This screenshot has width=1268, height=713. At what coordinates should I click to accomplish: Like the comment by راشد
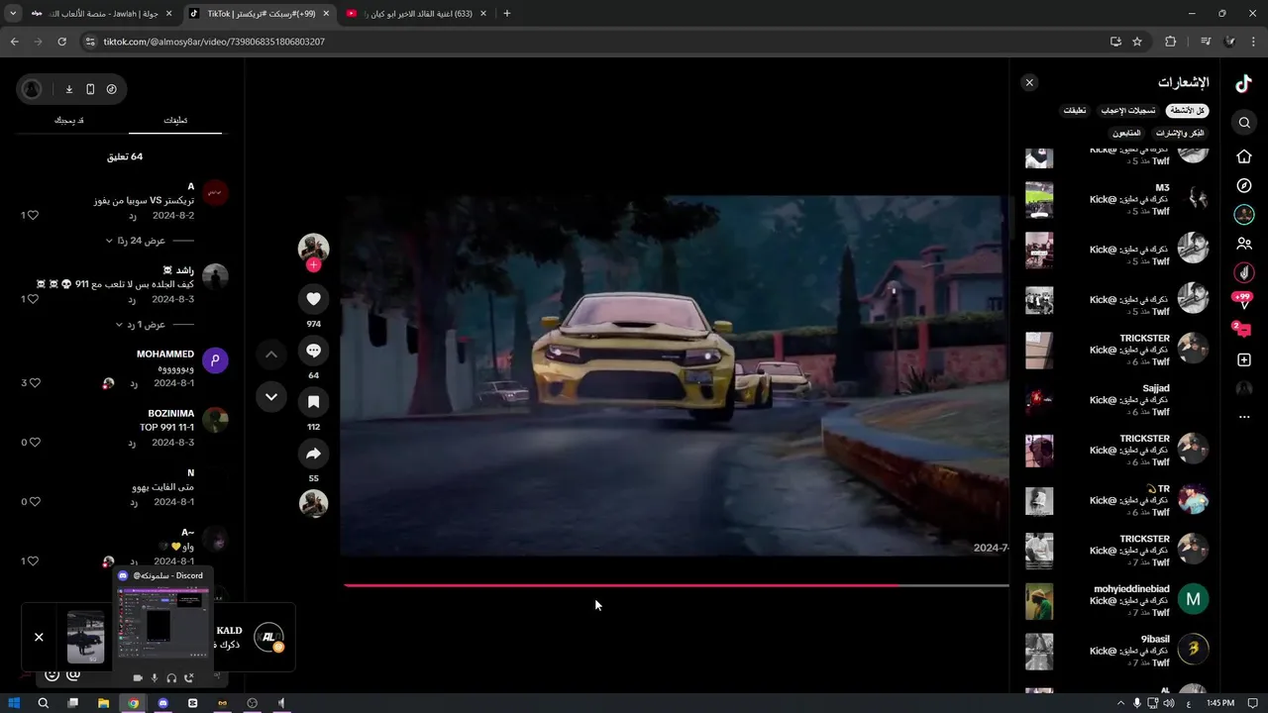[x=33, y=299]
